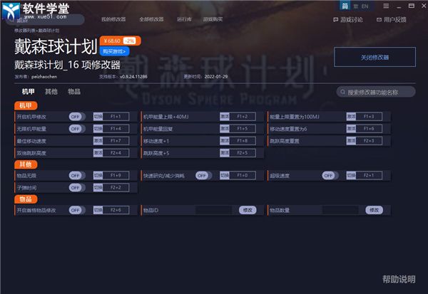This screenshot has height=294, width=428.
Task: Click 修改 button for 物品ID
Action: click(x=248, y=210)
